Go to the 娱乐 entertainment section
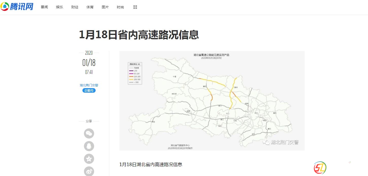This screenshot has height=176, width=368. [x=60, y=7]
